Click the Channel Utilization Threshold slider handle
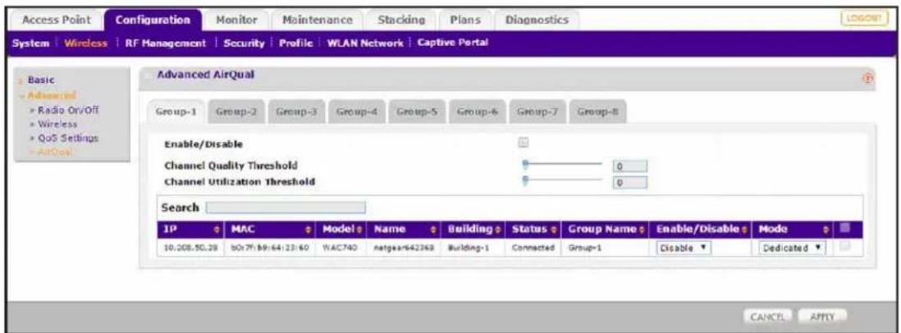The image size is (901, 333). (x=524, y=180)
